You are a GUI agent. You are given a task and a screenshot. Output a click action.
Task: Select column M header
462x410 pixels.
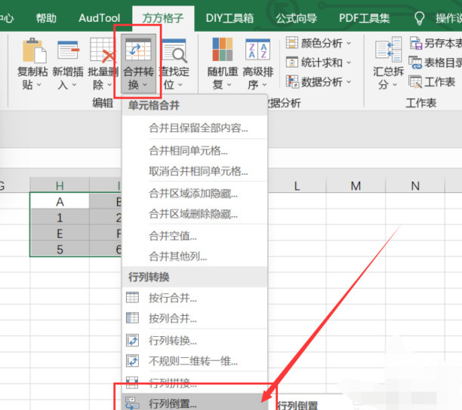click(356, 185)
